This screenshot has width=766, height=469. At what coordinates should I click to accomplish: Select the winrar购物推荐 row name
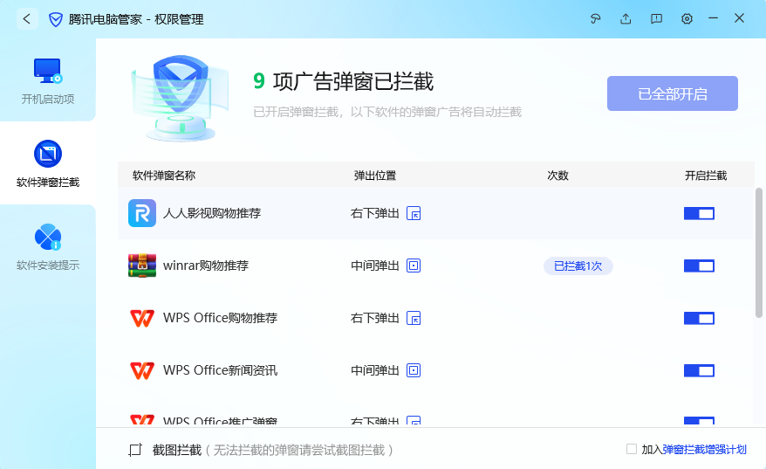click(x=206, y=266)
